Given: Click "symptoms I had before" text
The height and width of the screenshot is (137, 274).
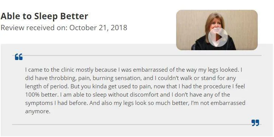Looking at the screenshot, I should point(56,103).
